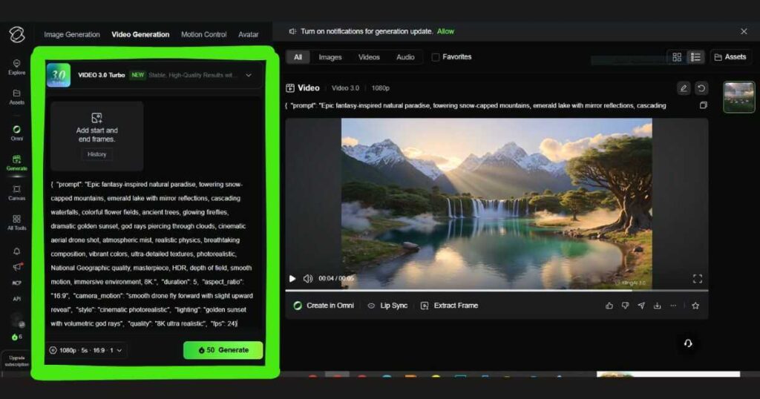The height and width of the screenshot is (399, 760).
Task: Filter results by Videos
Action: coord(369,57)
